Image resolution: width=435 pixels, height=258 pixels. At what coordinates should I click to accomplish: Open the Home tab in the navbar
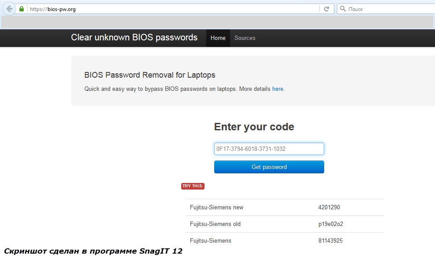218,38
